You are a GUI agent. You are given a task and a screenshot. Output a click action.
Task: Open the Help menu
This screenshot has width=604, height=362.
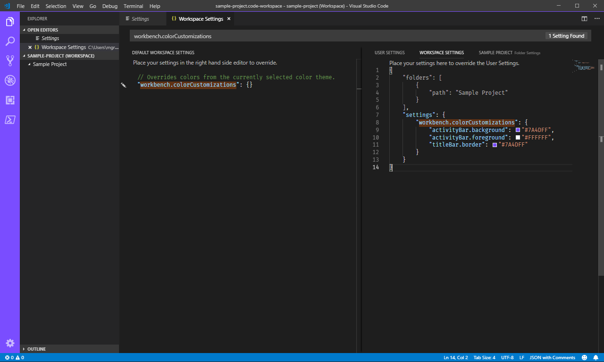pyautogui.click(x=155, y=6)
